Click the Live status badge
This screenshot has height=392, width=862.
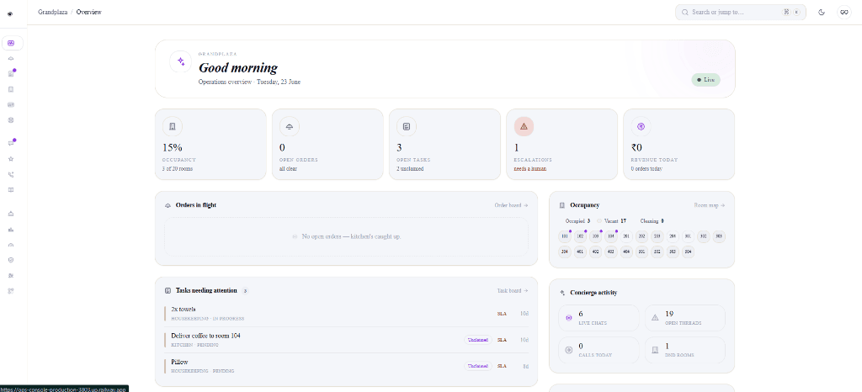(x=706, y=80)
